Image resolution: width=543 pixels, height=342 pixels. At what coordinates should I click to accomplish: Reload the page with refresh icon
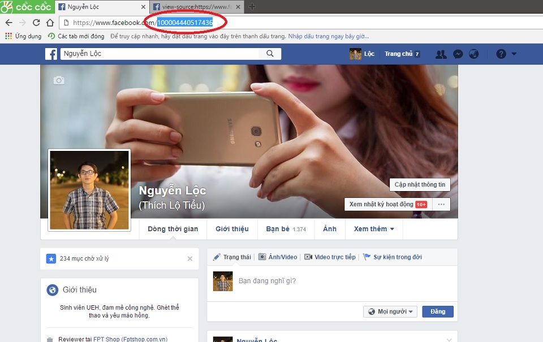36,23
